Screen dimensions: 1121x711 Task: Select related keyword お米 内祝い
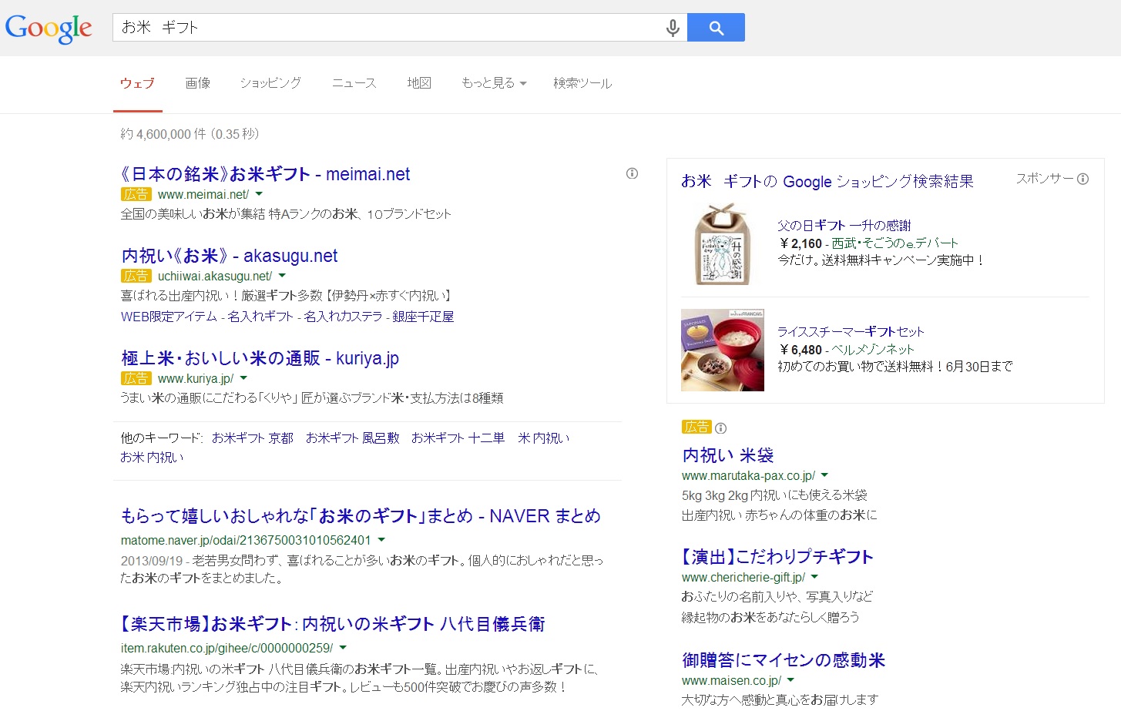[x=153, y=458]
